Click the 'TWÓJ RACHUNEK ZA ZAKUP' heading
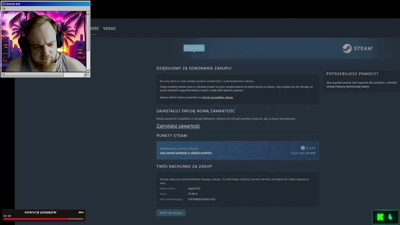The width and height of the screenshot is (400, 225). 184,166
